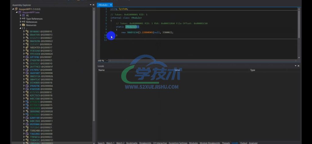312x144 pixels.
Task: Expand class 066D02B6 node
Action: 24,41
